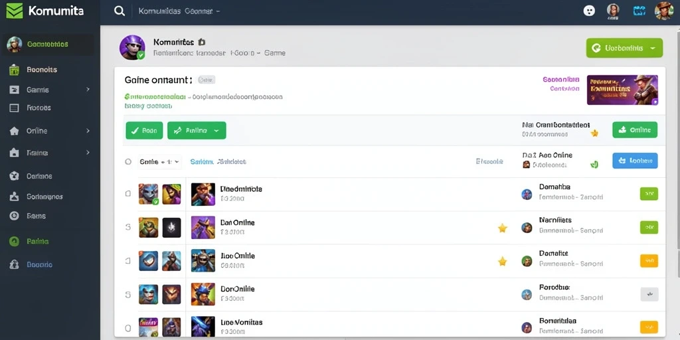This screenshot has height=340, width=680.
Task: Open the green Fiinline dropdown button
Action: click(x=197, y=130)
